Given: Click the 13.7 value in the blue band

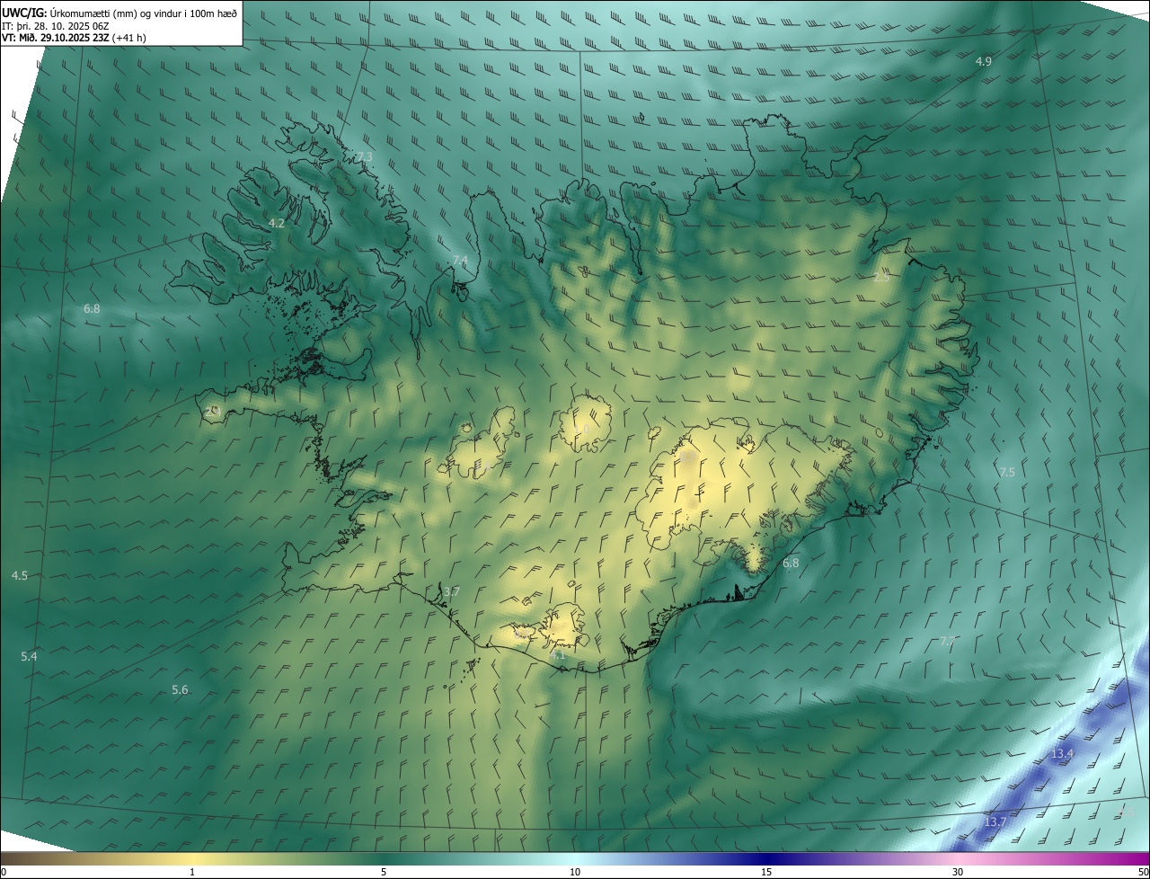Looking at the screenshot, I should coord(995,822).
